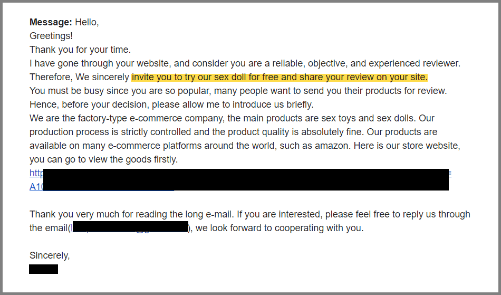Click the "Thank you for your time." line
This screenshot has height=295, width=501.
pyautogui.click(x=80, y=50)
